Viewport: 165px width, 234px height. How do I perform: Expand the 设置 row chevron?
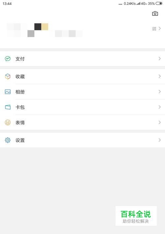click(160, 140)
